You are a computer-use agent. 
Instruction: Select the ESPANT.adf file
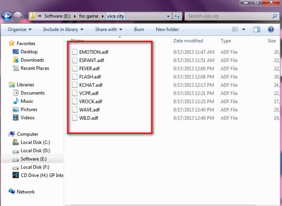click(x=91, y=60)
